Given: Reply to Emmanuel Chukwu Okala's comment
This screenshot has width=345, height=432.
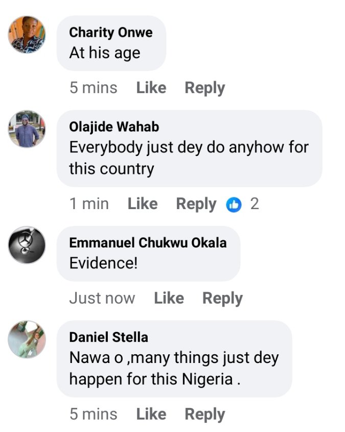Looking at the screenshot, I should [222, 298].
